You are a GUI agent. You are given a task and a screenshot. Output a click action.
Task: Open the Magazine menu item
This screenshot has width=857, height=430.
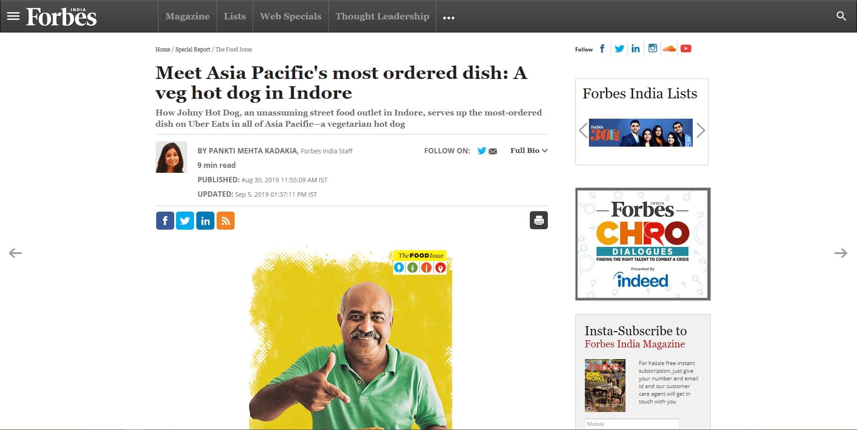pos(187,16)
